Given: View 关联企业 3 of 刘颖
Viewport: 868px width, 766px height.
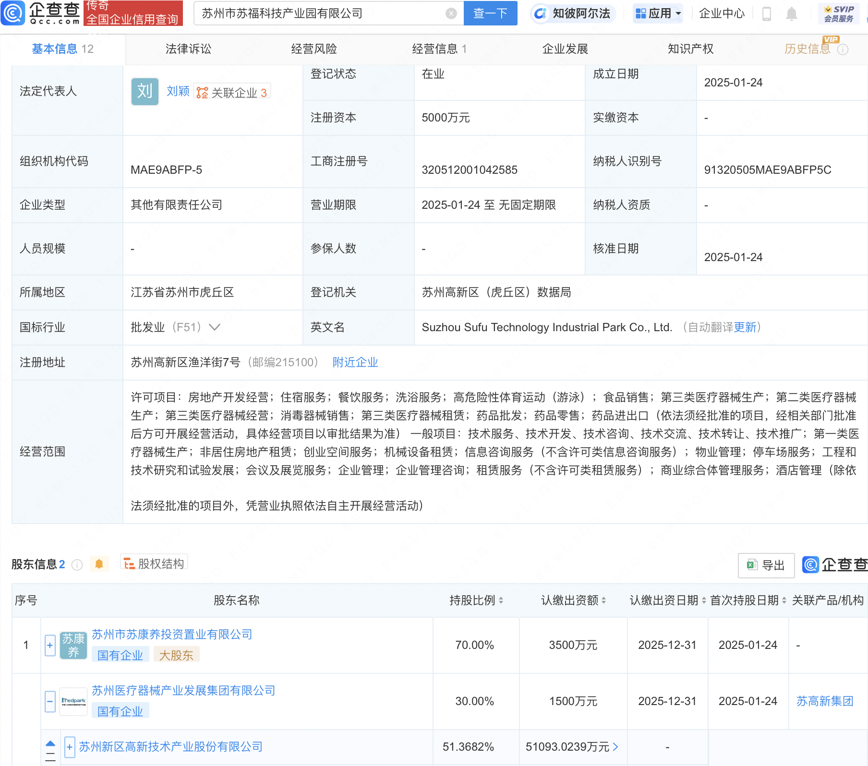Looking at the screenshot, I should [x=232, y=92].
